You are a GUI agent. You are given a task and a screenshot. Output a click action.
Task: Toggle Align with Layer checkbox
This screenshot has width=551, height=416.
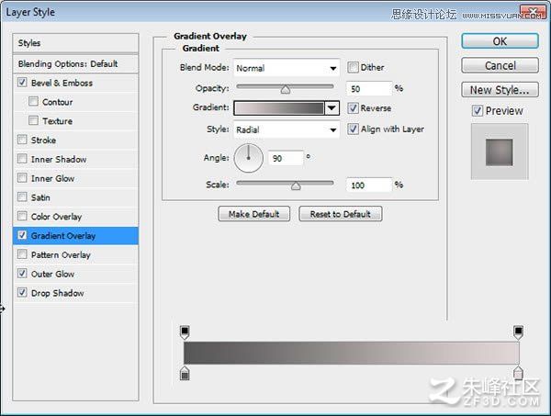coord(353,129)
